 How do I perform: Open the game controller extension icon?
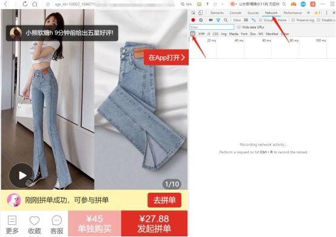294,4
